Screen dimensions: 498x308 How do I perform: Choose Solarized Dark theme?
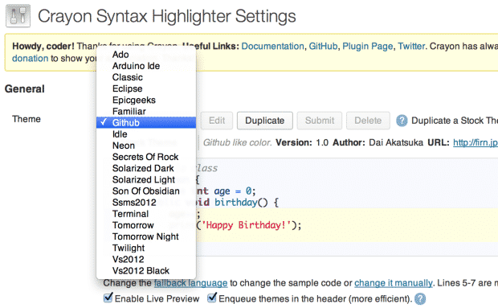coord(146,168)
